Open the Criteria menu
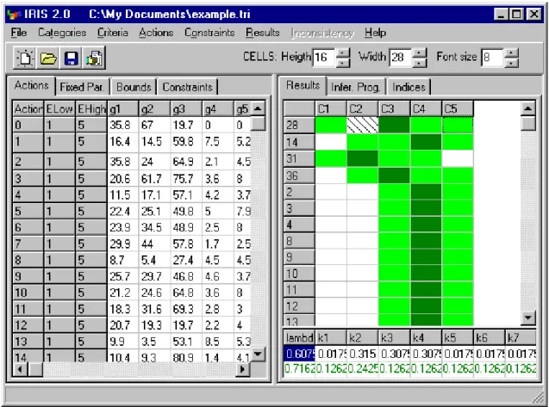Screen dimensions: 549x407 tap(112, 33)
